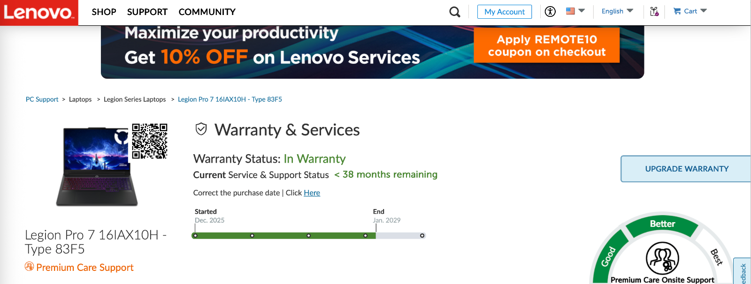
Task: Open the SHOP menu
Action: pos(104,12)
